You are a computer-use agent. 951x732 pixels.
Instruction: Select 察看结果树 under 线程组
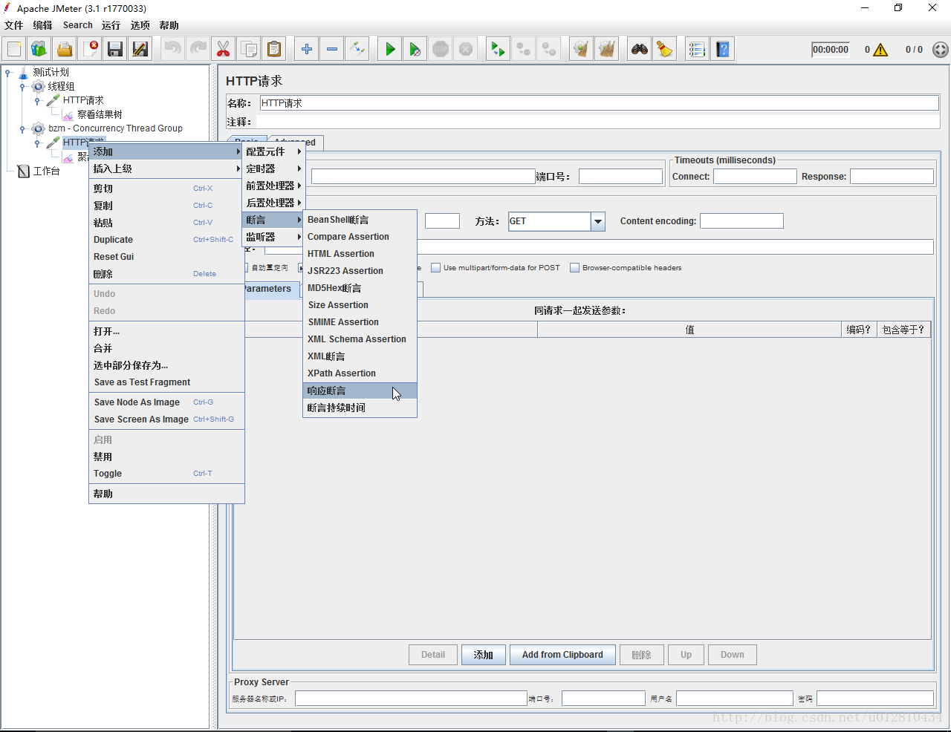point(100,114)
